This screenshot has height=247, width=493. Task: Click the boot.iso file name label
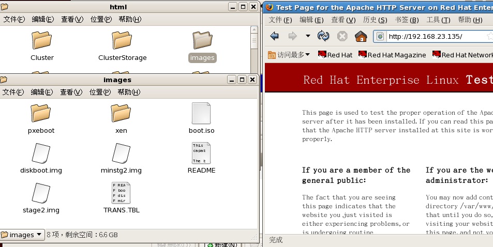point(202,130)
